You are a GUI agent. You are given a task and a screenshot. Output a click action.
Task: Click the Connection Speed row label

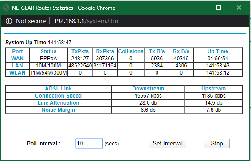tap(58, 96)
